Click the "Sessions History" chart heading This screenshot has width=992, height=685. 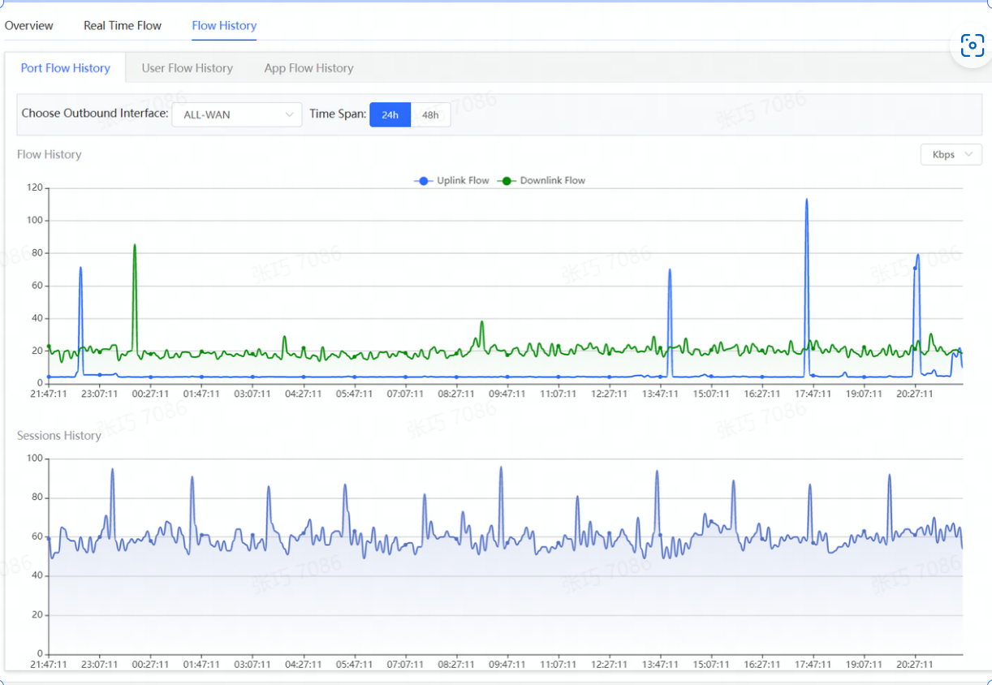click(x=59, y=436)
